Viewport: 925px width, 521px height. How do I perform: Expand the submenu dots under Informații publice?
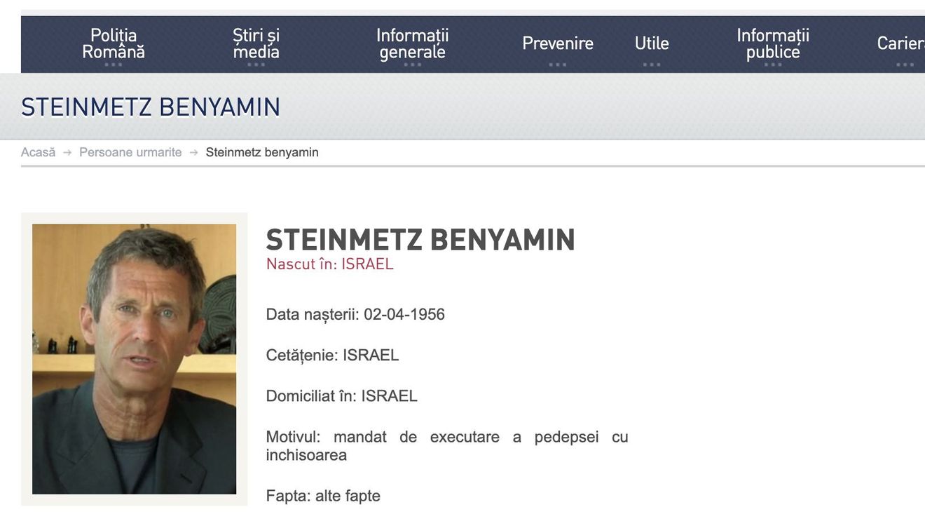(x=773, y=64)
